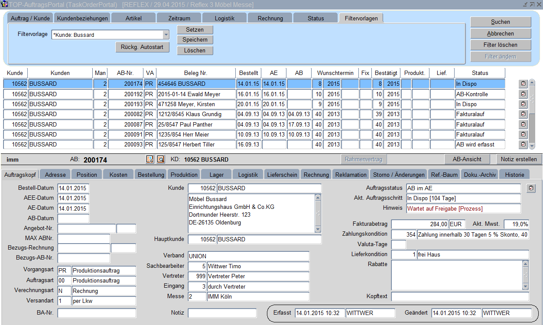Viewport: 543px width, 325px height.
Task: Open the Historie tab
Action: (514, 175)
